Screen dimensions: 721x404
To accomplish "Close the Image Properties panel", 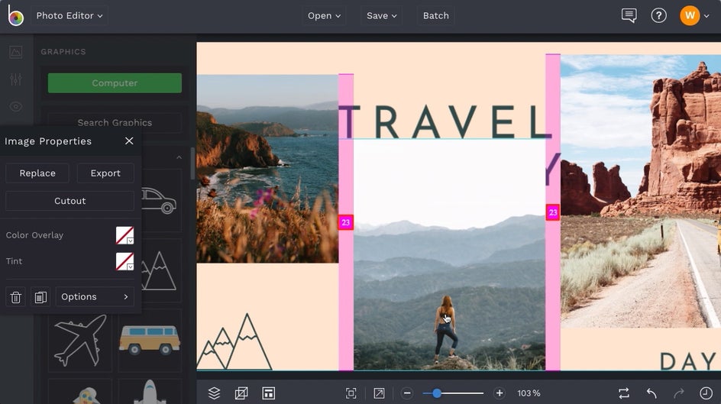I will click(129, 141).
